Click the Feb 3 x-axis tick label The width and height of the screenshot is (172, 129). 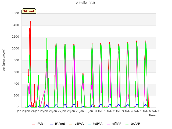coord(120,111)
